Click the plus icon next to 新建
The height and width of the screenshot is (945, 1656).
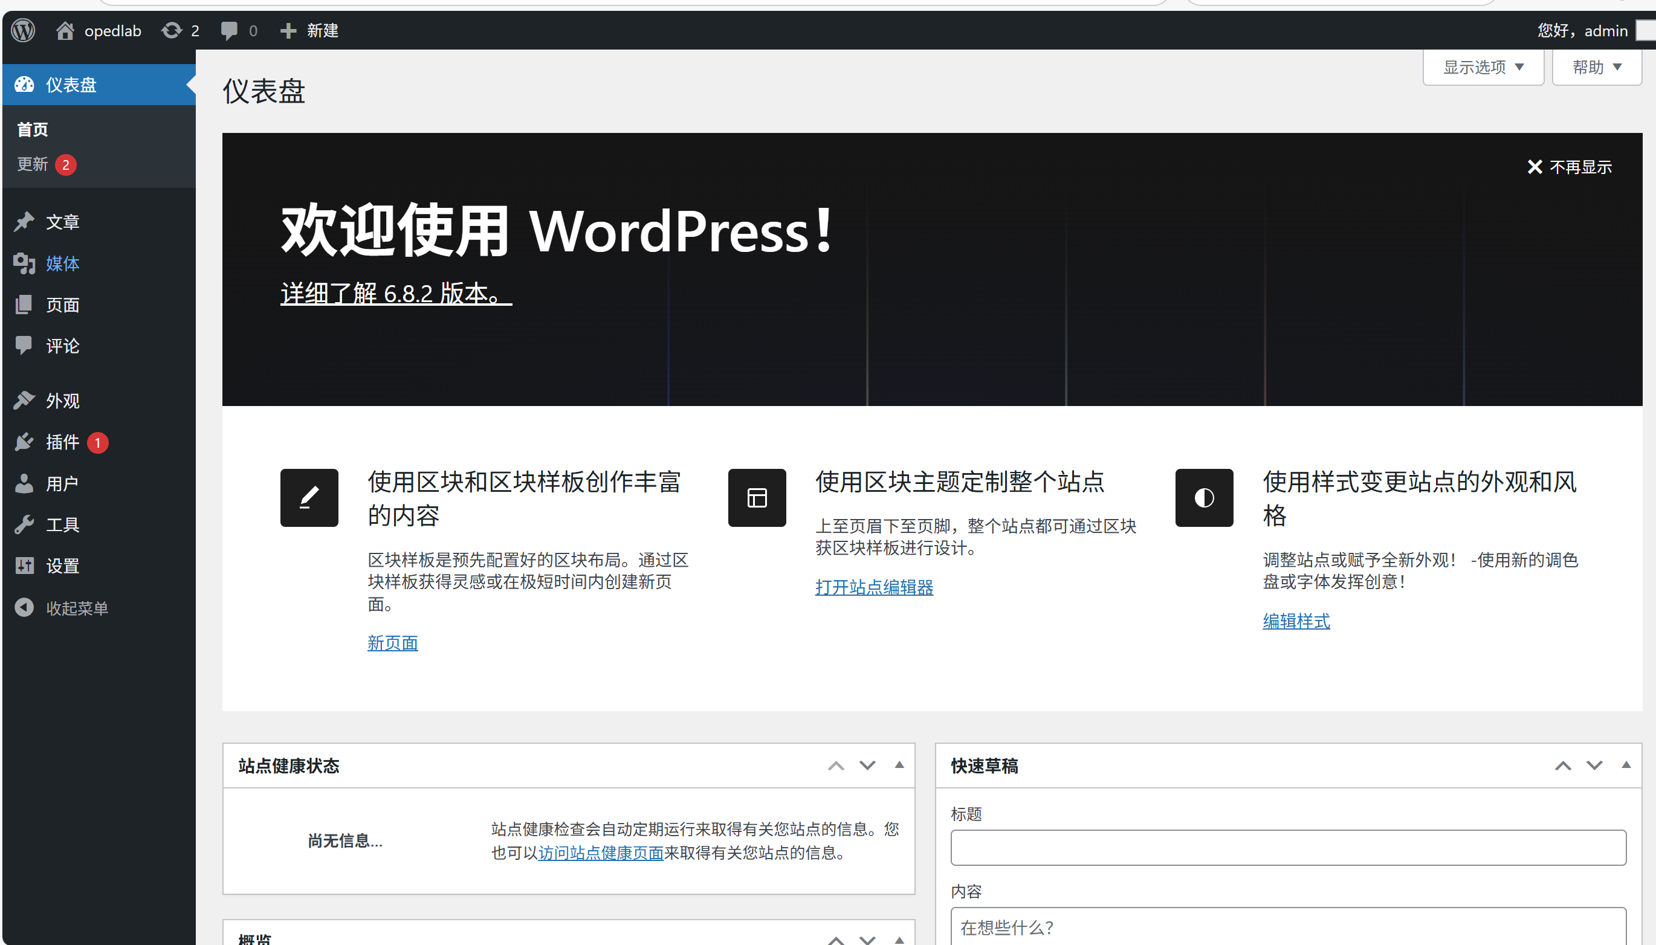tap(288, 30)
